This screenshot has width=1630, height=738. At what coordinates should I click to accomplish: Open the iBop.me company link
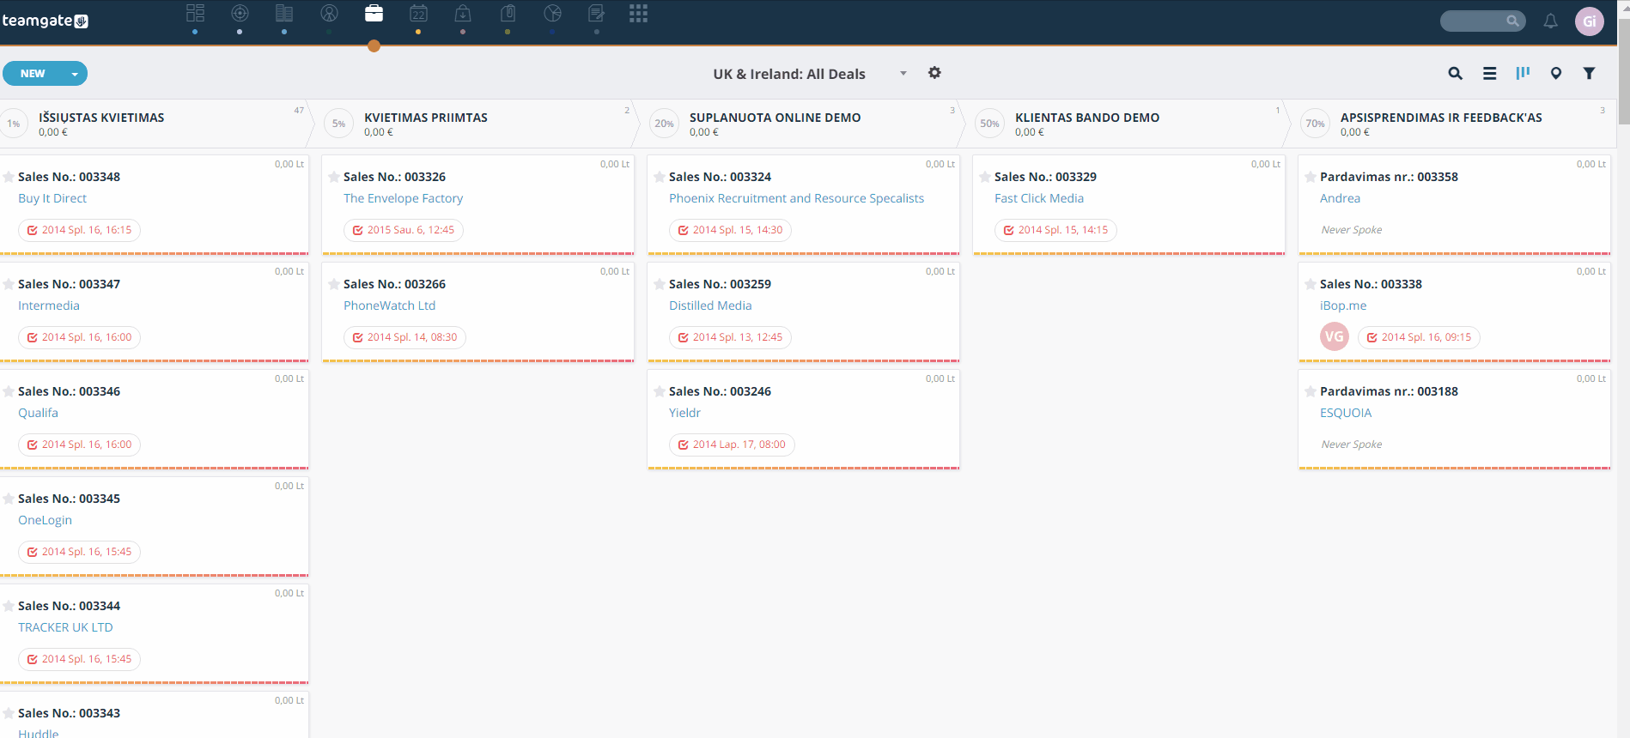tap(1343, 305)
